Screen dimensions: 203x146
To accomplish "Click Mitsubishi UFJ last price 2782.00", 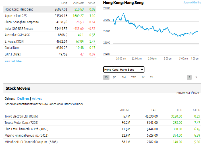I will click(x=152, y=142).
